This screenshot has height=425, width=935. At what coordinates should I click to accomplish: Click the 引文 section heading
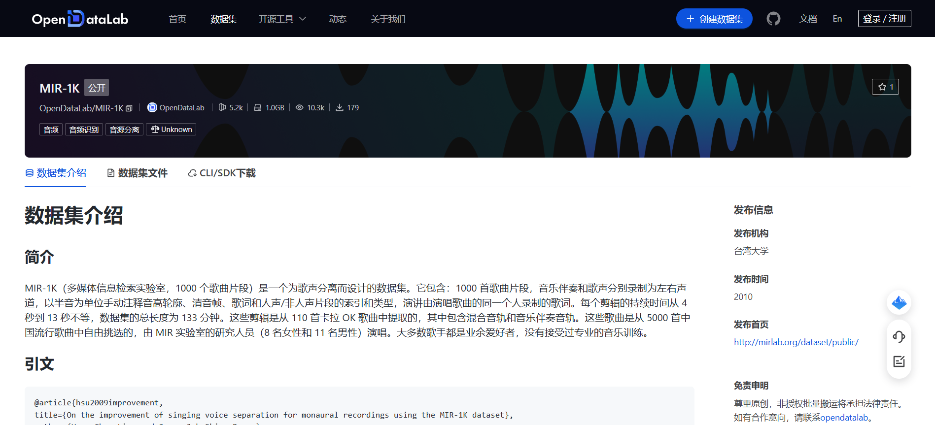(39, 364)
